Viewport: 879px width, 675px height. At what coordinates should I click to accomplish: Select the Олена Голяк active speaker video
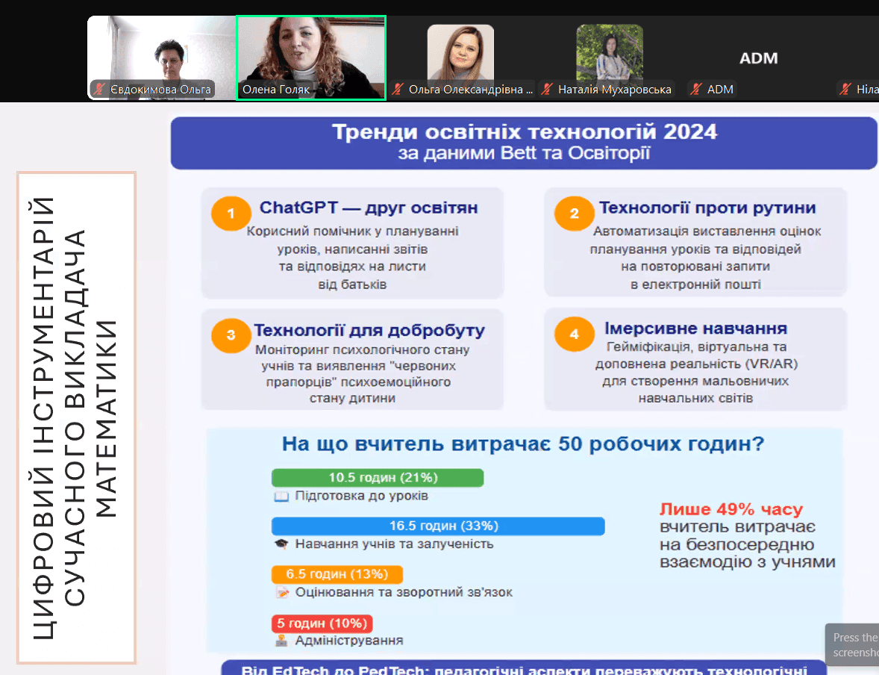tap(311, 57)
